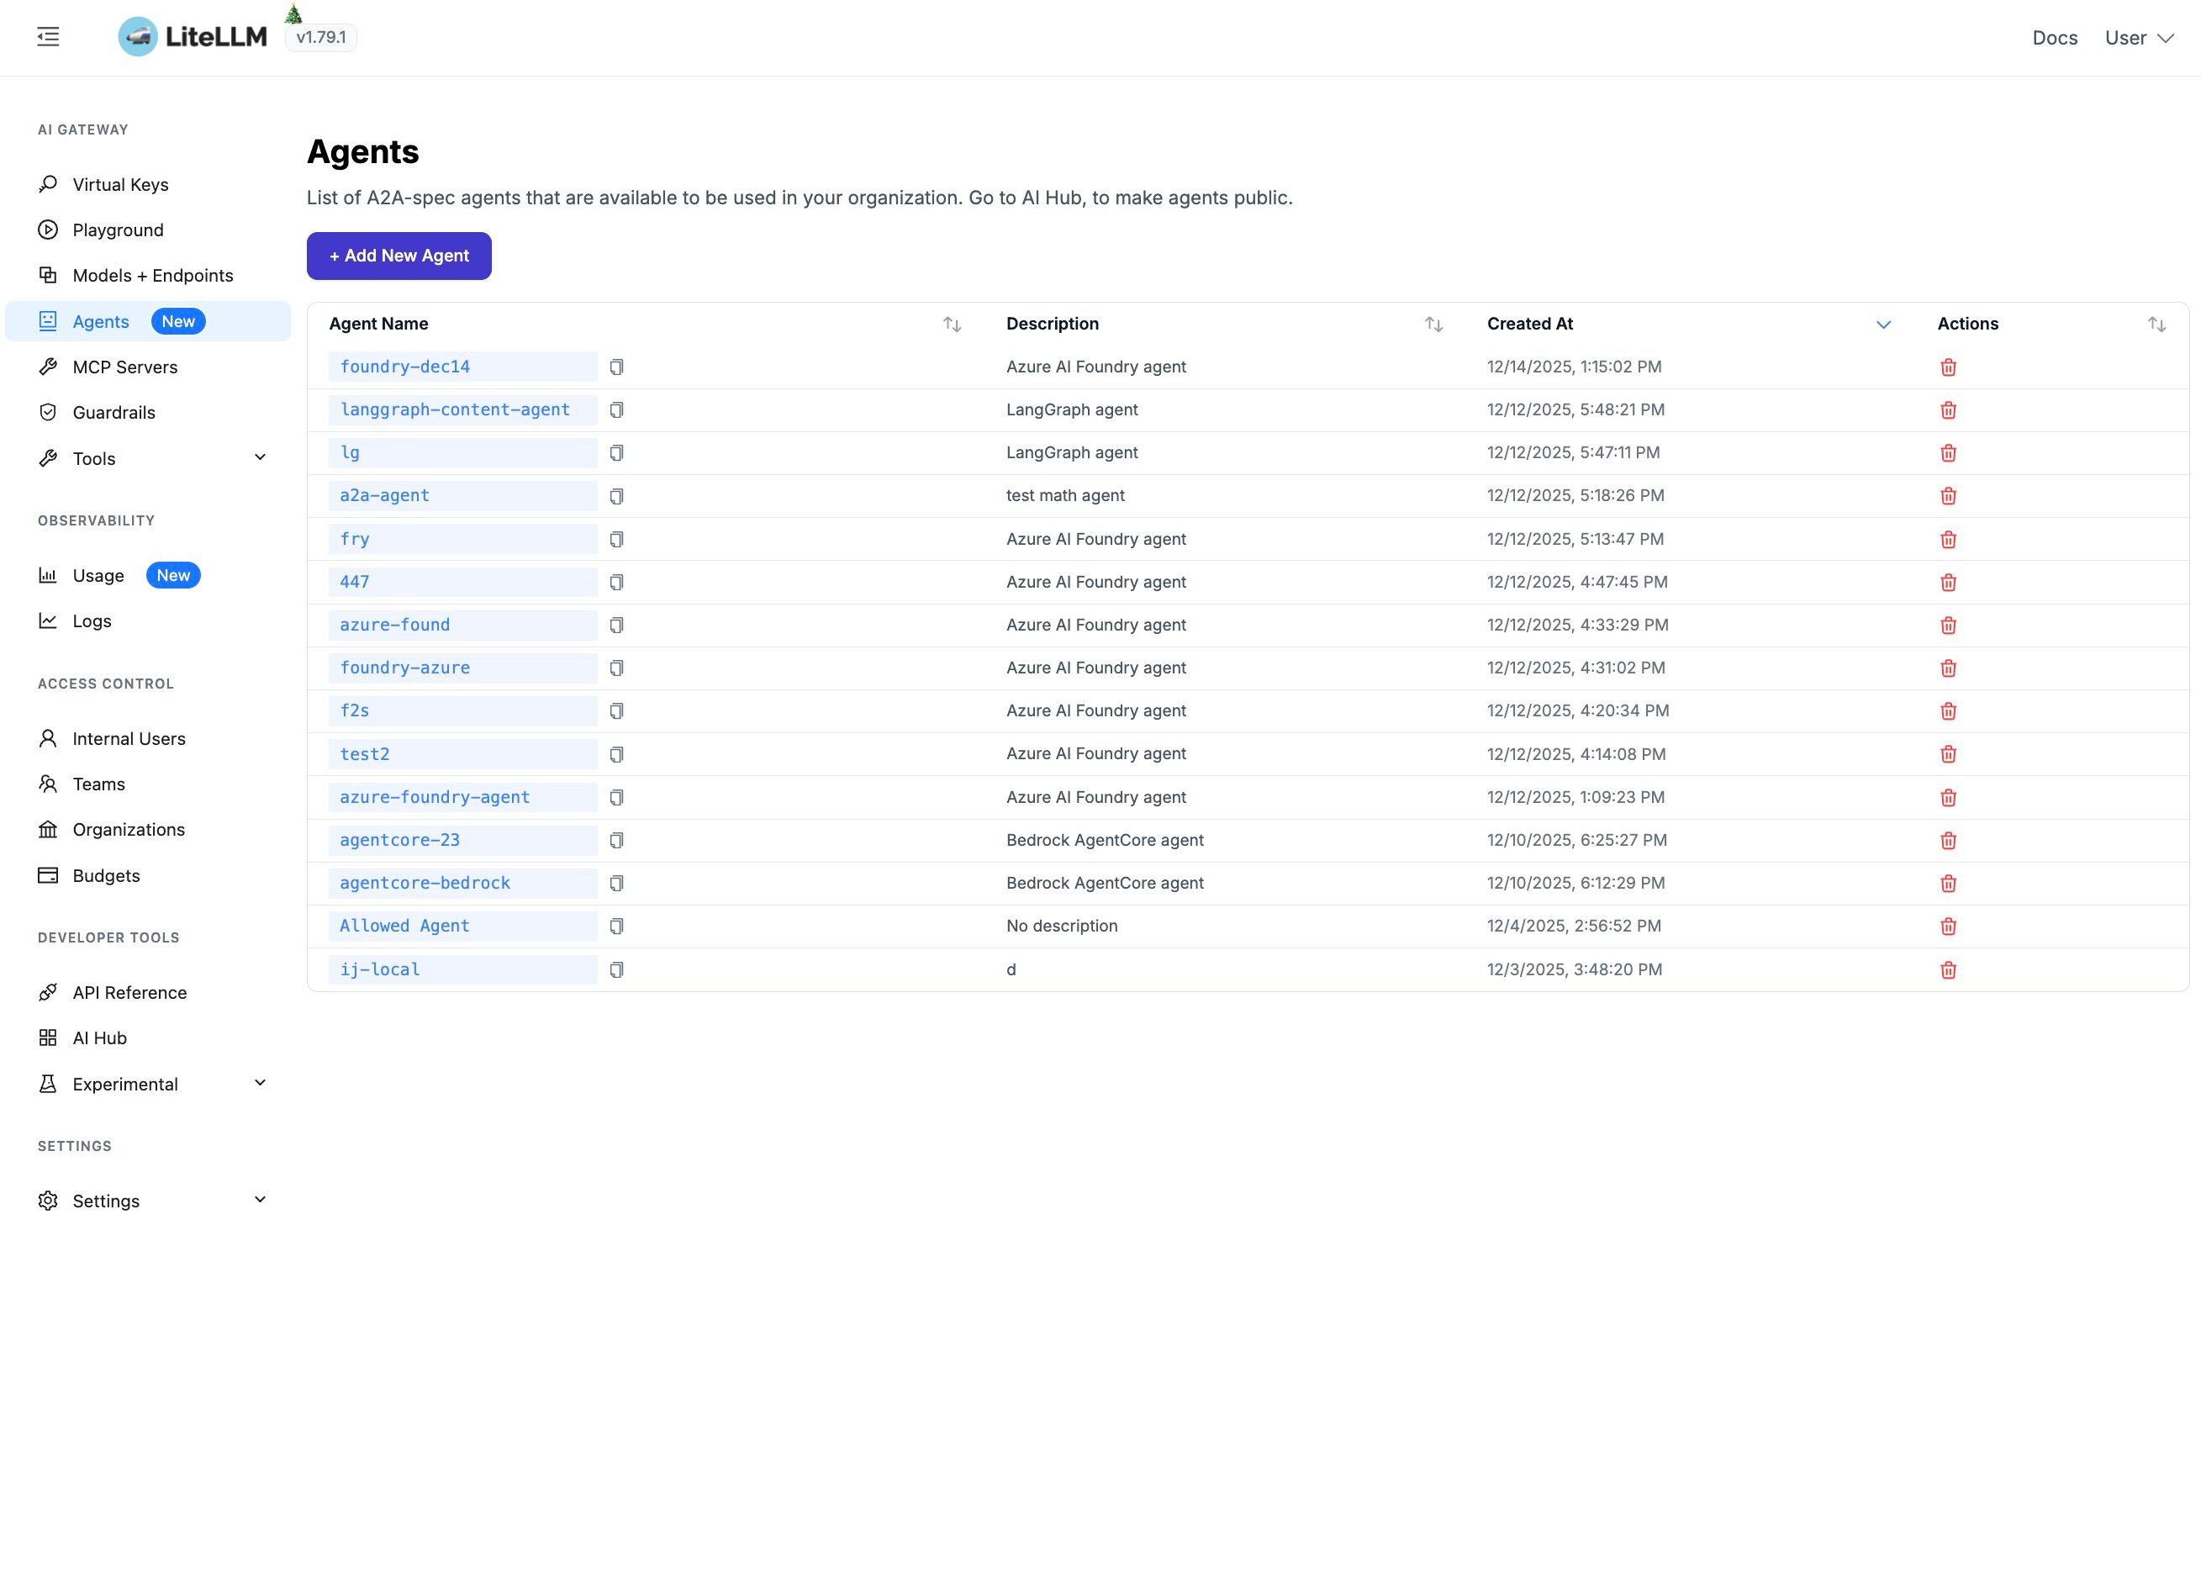
Task: Navigate to Guardrails
Action: 113,413
